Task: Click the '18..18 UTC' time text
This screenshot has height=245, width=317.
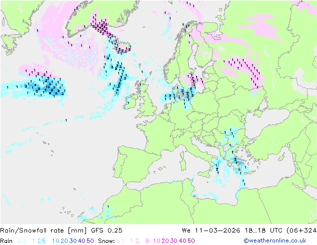Action: (x=263, y=230)
